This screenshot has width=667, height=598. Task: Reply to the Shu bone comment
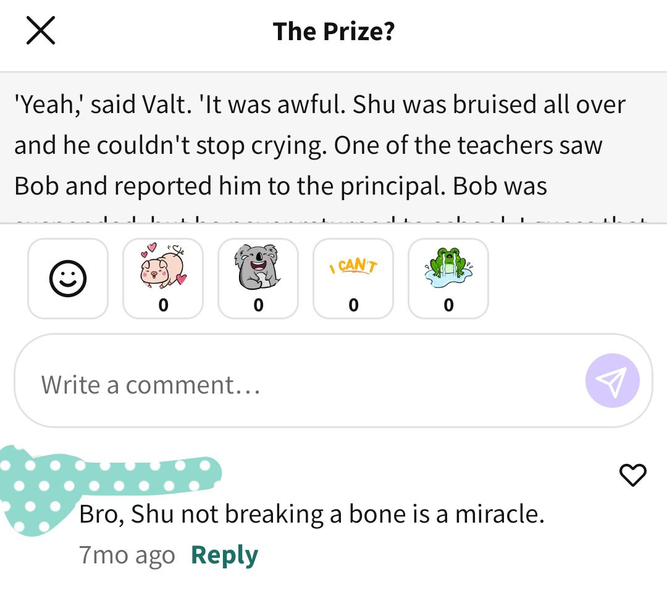coord(224,555)
